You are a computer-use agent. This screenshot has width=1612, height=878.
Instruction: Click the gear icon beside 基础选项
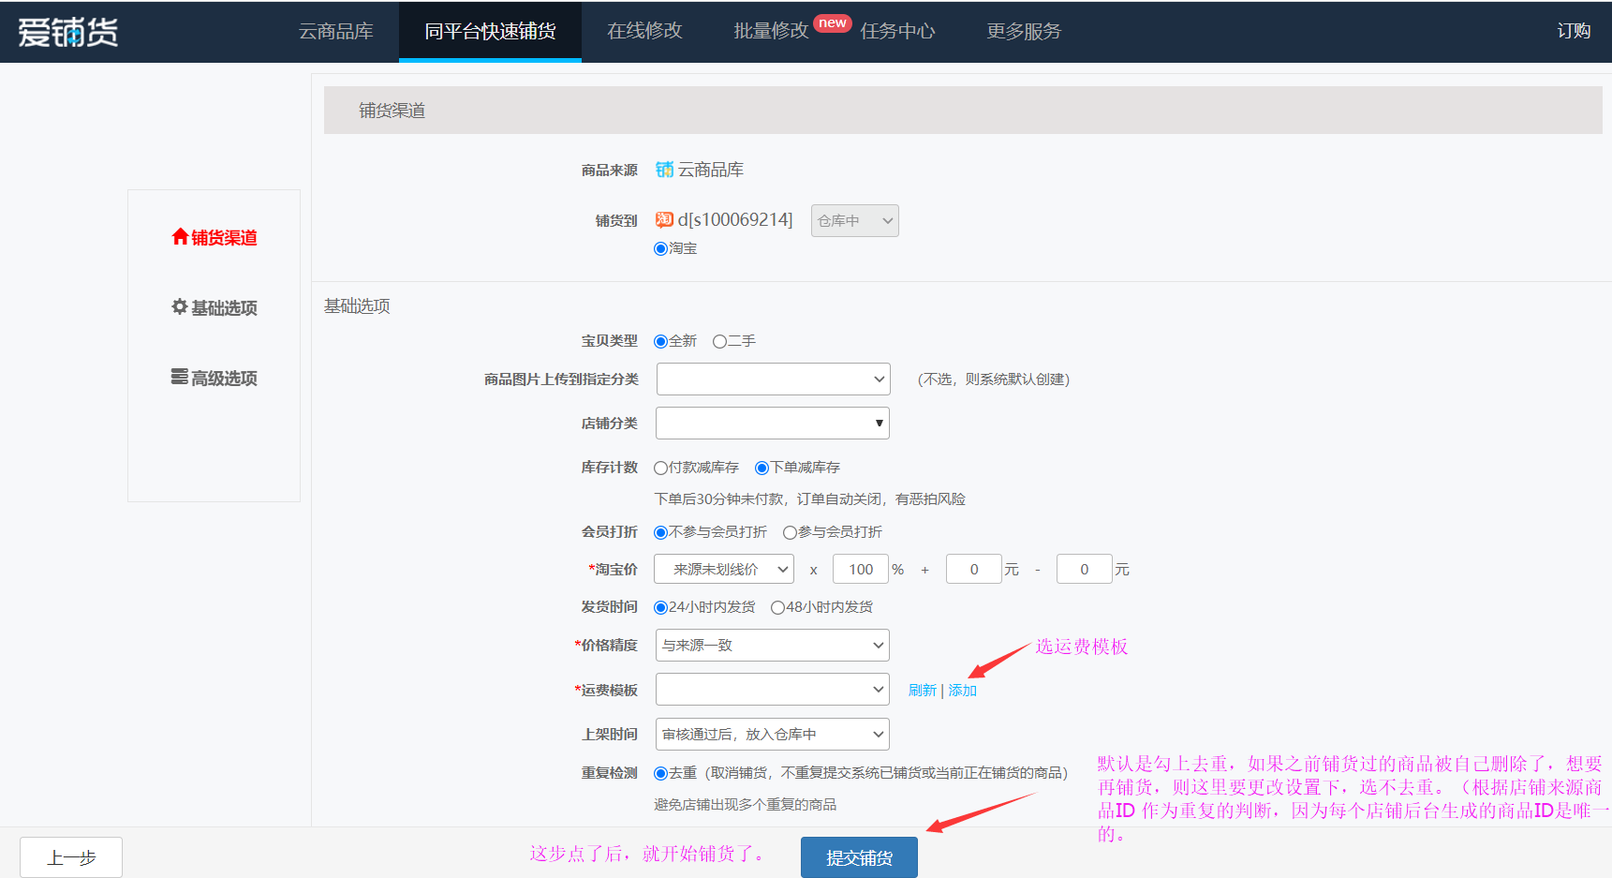[x=180, y=306]
